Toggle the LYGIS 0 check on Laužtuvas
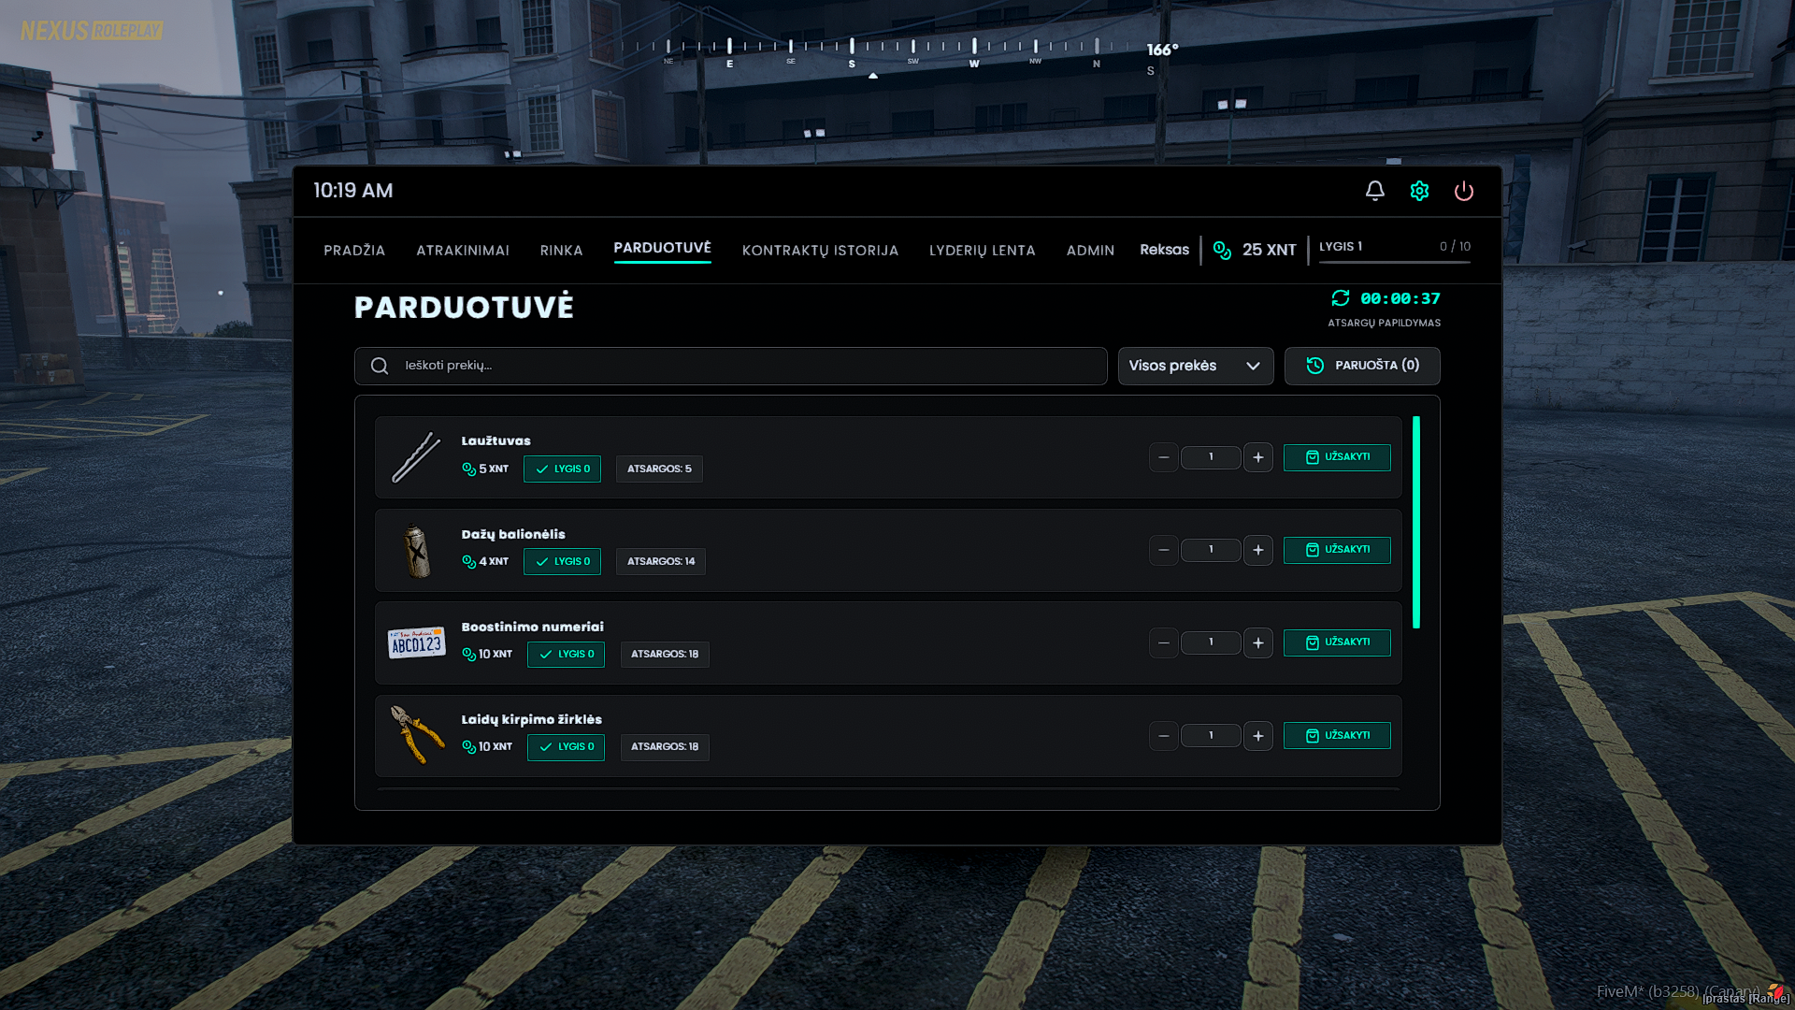1795x1010 pixels. [x=562, y=469]
